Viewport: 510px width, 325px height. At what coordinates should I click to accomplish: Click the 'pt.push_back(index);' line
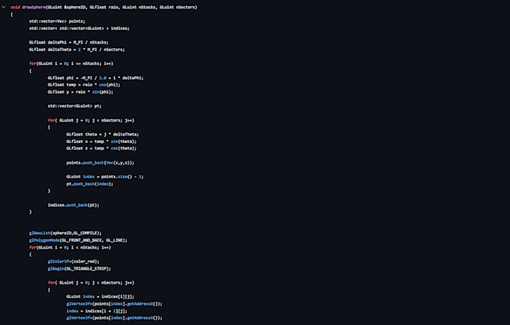pos(90,184)
